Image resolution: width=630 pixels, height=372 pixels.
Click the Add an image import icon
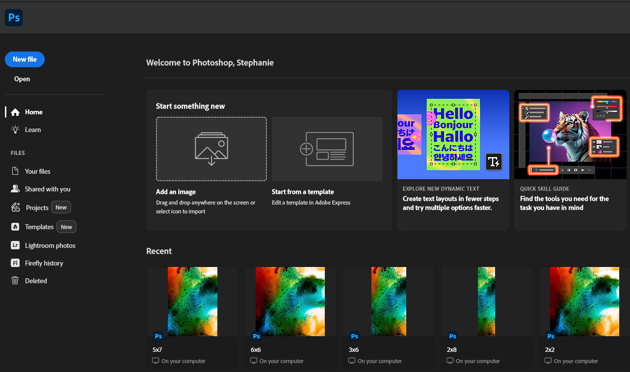click(211, 149)
